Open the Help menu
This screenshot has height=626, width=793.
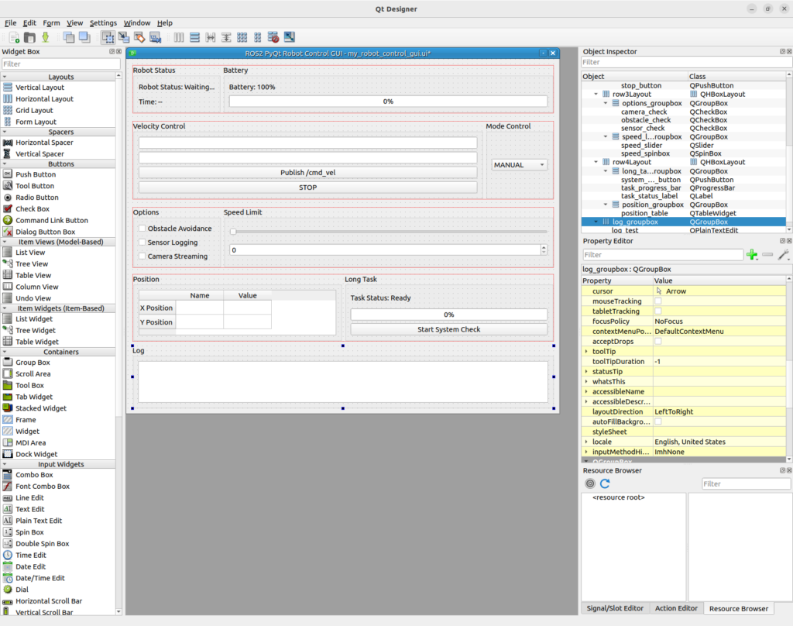pyautogui.click(x=164, y=22)
